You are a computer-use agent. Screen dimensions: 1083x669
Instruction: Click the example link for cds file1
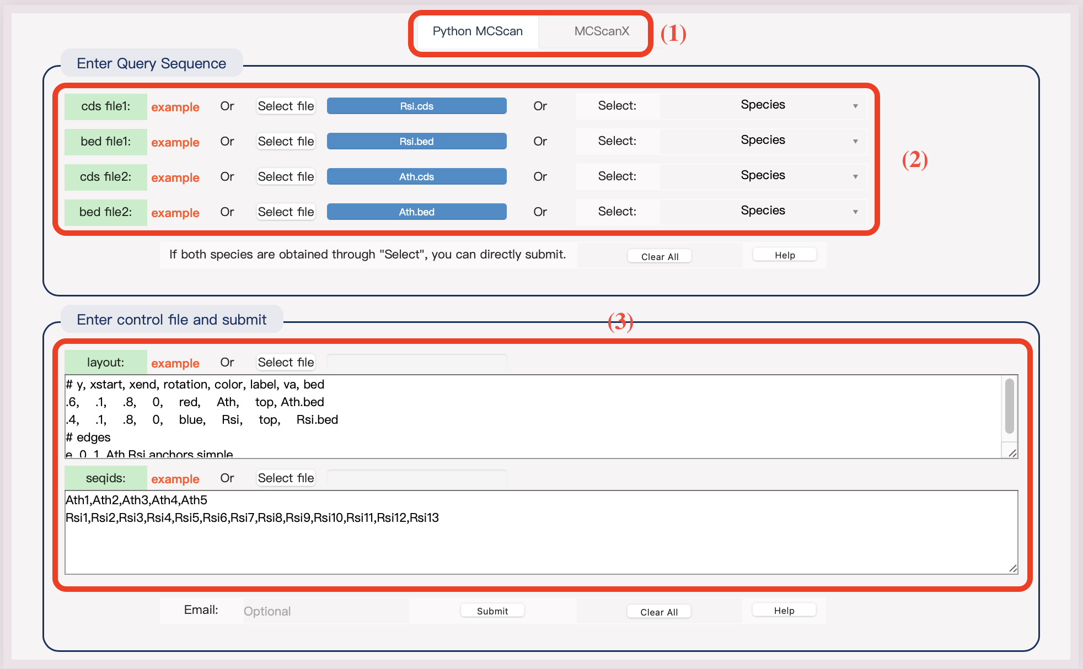[x=175, y=107]
